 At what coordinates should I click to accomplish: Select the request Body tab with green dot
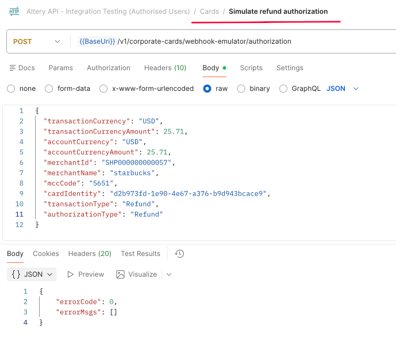click(214, 68)
